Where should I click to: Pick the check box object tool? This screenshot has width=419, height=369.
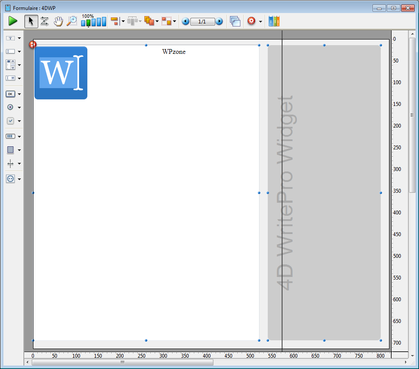point(10,121)
